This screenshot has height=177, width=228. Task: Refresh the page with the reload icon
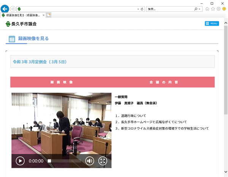coord(142,9)
